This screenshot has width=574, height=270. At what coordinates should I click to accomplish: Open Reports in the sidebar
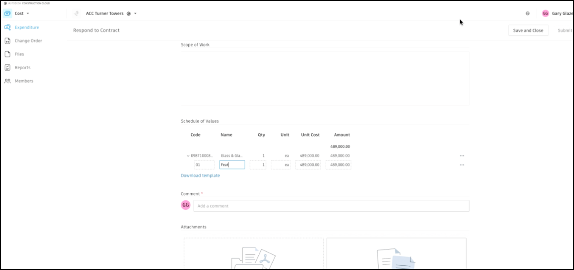tap(22, 67)
